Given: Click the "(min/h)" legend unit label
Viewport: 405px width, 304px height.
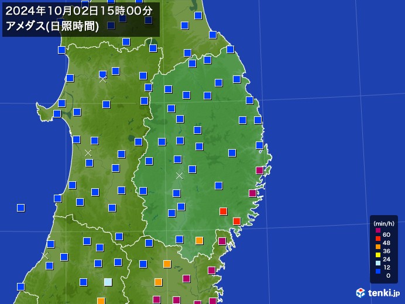Looking at the screenshot, I should click(384, 223).
